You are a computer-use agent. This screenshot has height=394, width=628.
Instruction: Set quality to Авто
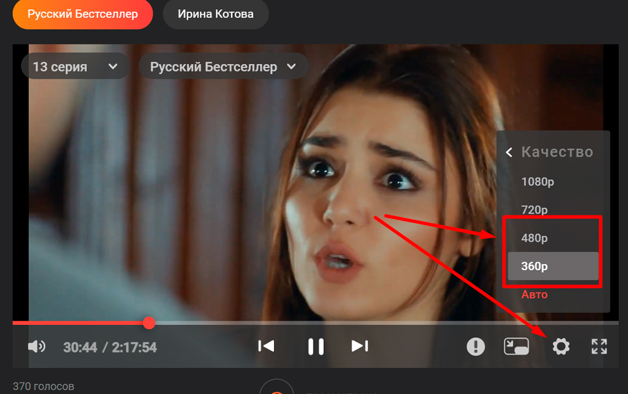534,295
